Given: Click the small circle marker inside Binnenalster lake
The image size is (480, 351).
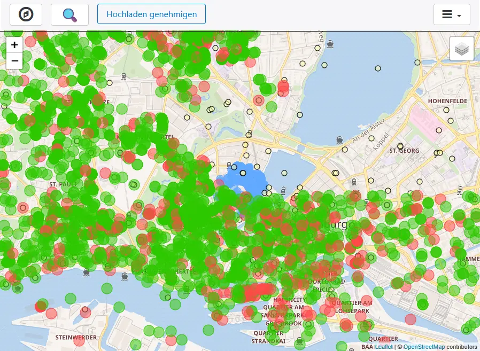Looking at the screenshot, I should 284,173.
